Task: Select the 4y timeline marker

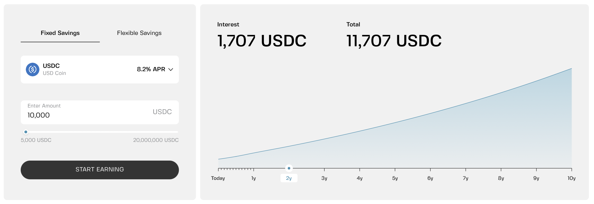Action: point(360,178)
